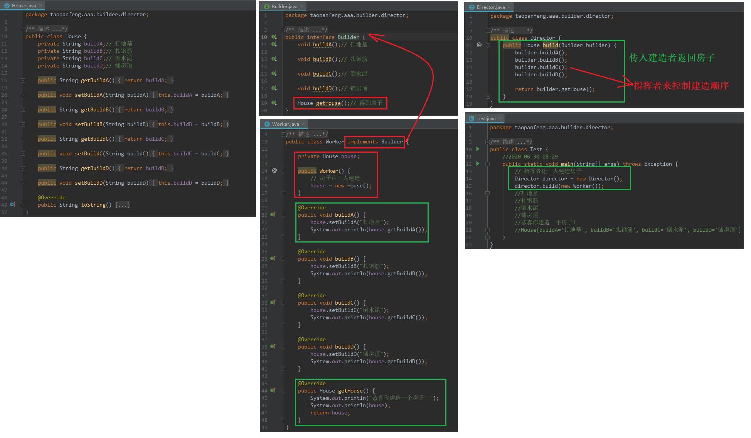Click '@Override' annotation above toString in House.java
The height and width of the screenshot is (438, 751).
pos(52,197)
